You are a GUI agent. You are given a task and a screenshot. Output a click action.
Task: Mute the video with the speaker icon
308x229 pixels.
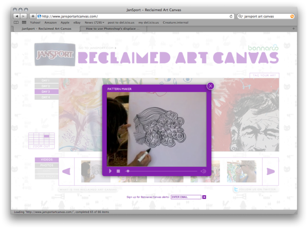click(203, 171)
